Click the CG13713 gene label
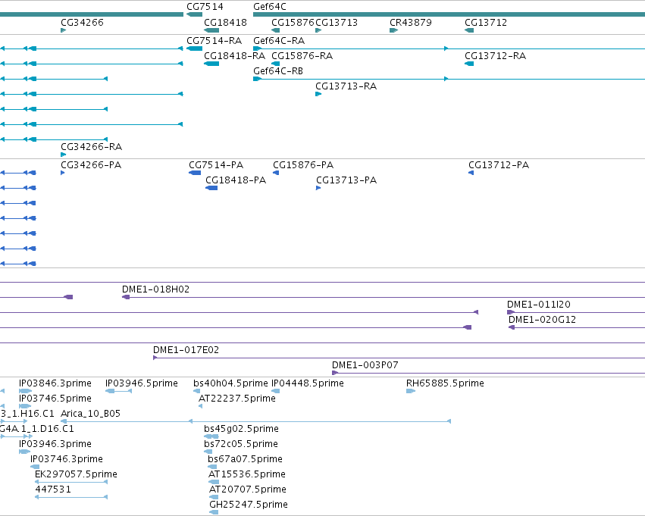 click(x=337, y=22)
